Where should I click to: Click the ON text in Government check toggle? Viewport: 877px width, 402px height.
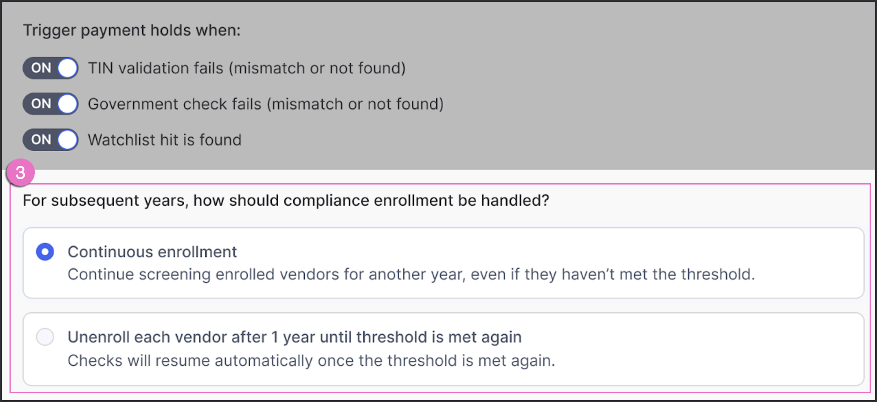41,104
